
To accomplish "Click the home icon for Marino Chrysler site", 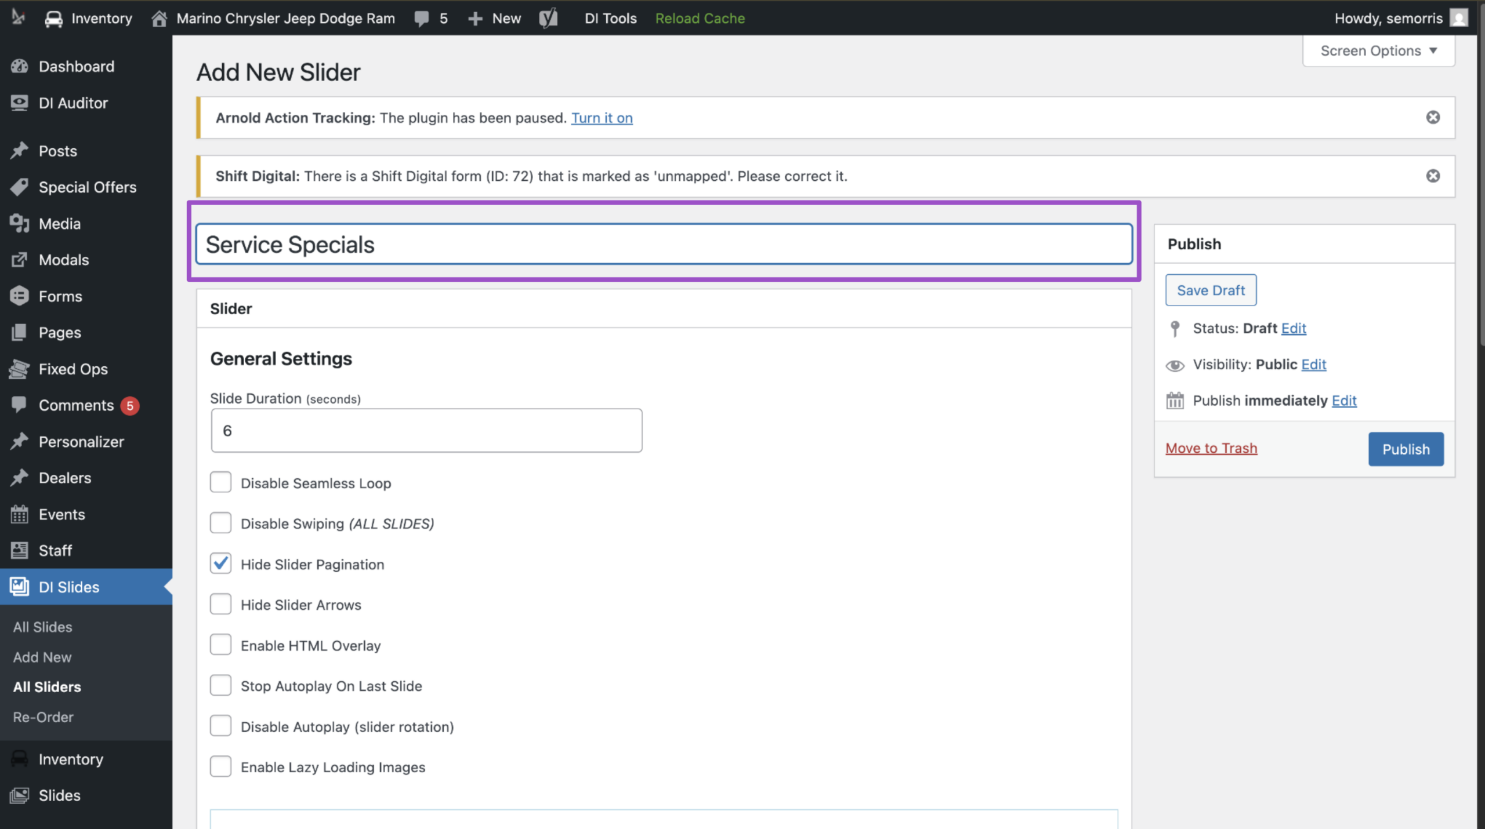I will click(160, 19).
